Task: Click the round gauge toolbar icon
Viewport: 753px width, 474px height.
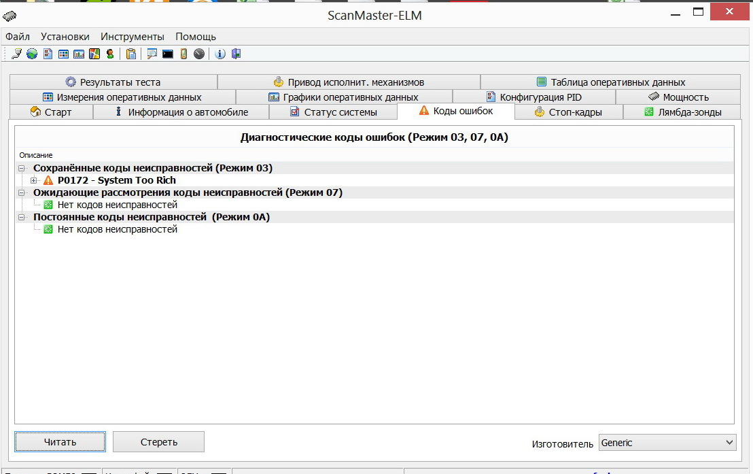Action: pos(199,54)
